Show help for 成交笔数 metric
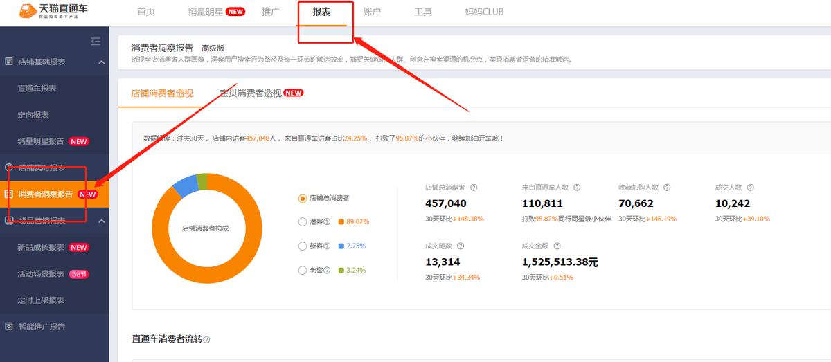This screenshot has height=362, width=831. (x=461, y=246)
